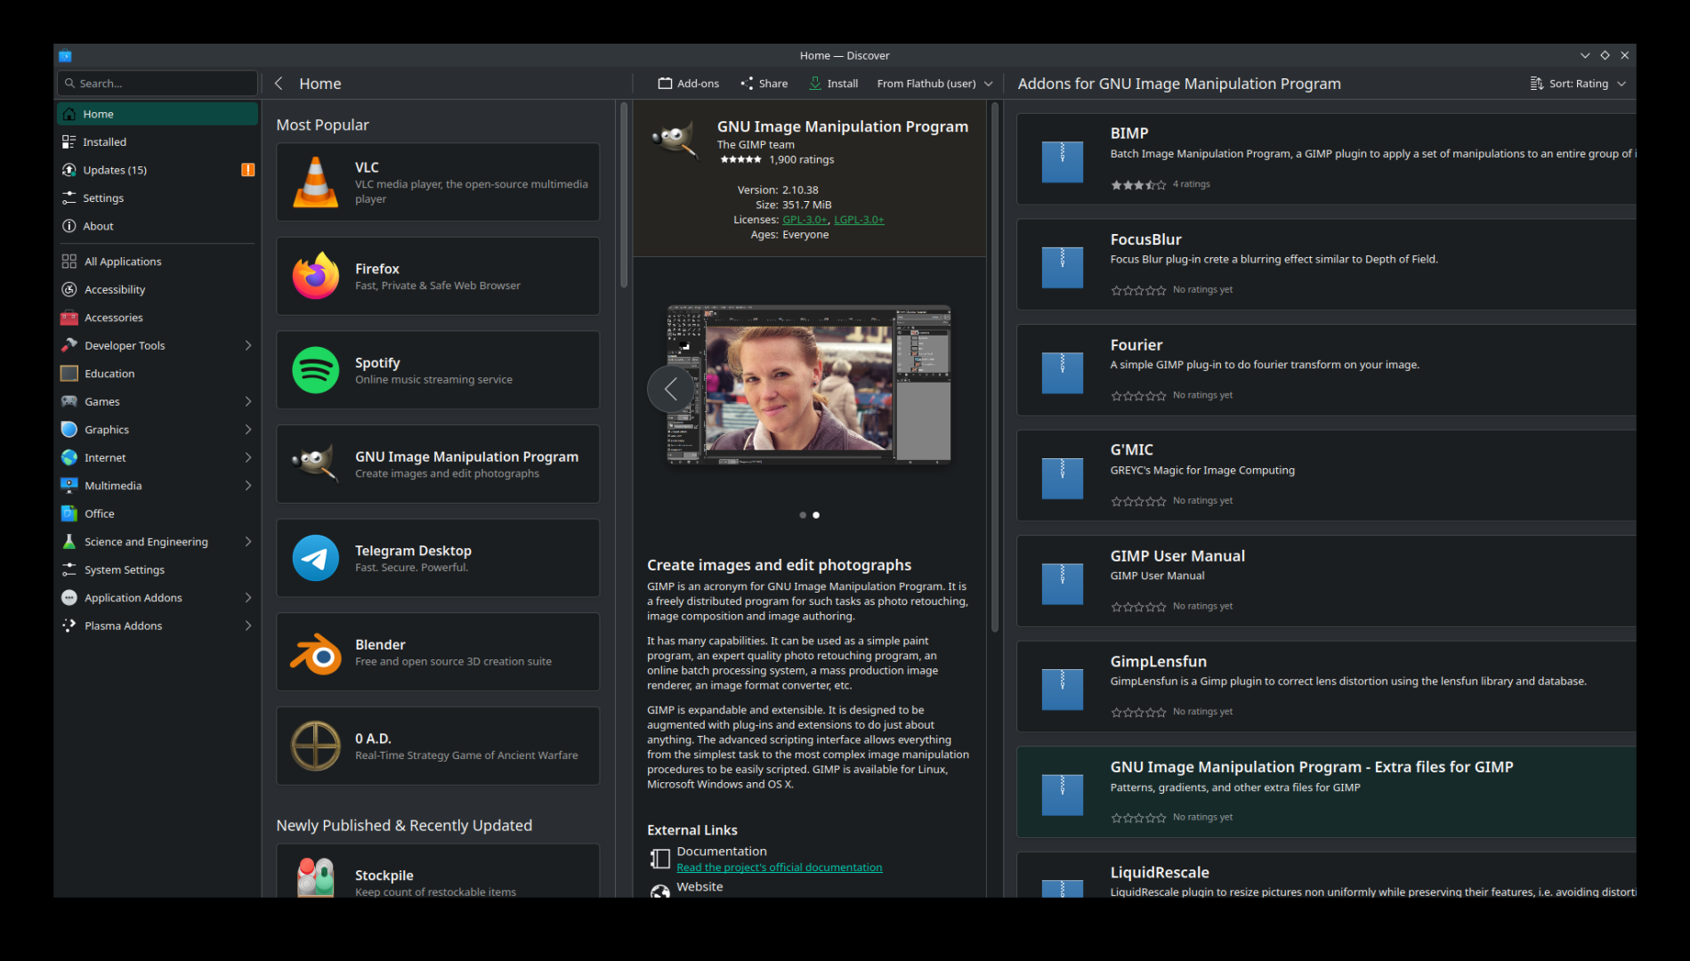The width and height of the screenshot is (1690, 961).
Task: Click the GIMP details pane scrollbar
Action: [x=995, y=367]
